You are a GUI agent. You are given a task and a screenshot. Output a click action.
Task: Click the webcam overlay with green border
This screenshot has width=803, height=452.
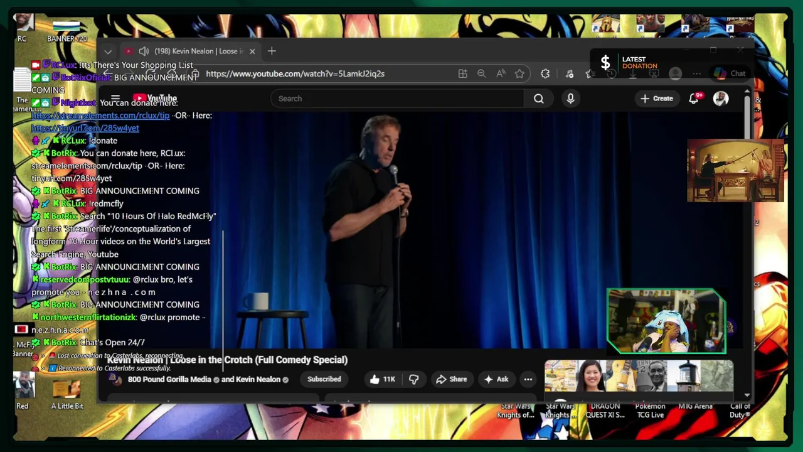tap(666, 321)
